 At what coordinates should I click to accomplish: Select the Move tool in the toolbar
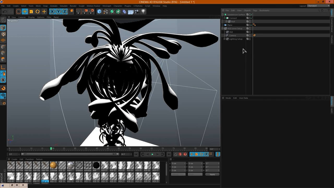25,11
